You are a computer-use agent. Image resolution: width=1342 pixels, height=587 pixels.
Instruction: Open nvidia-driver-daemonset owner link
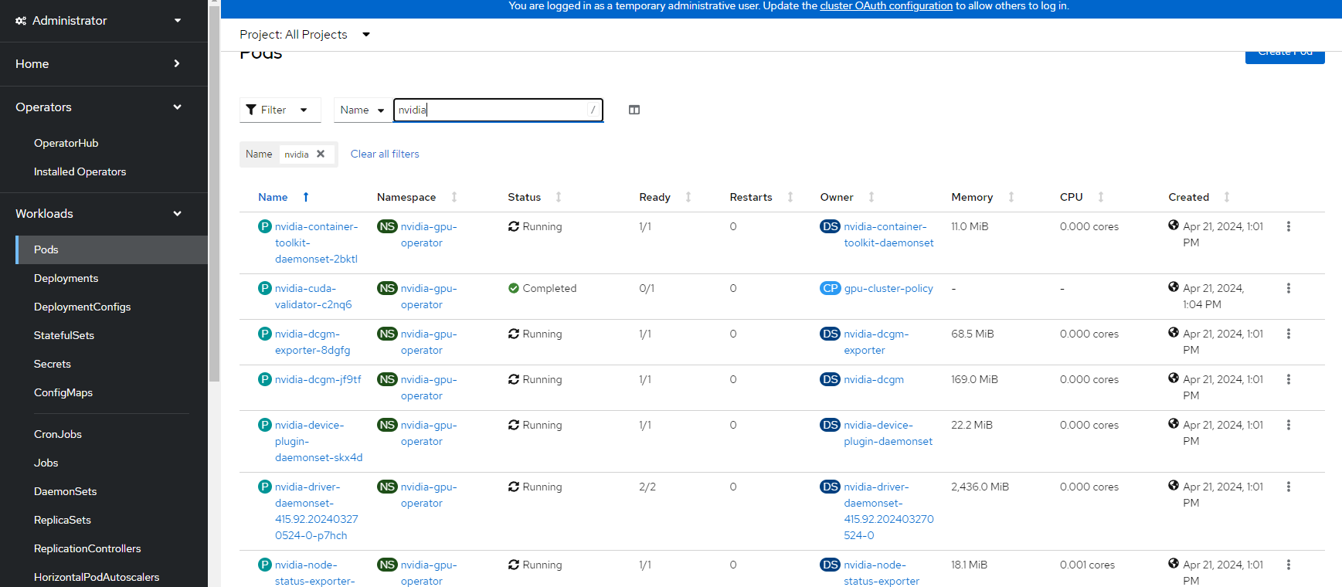888,511
